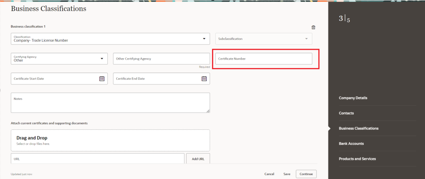Switch to the Contacts section
This screenshot has width=425, height=179.
[346, 113]
